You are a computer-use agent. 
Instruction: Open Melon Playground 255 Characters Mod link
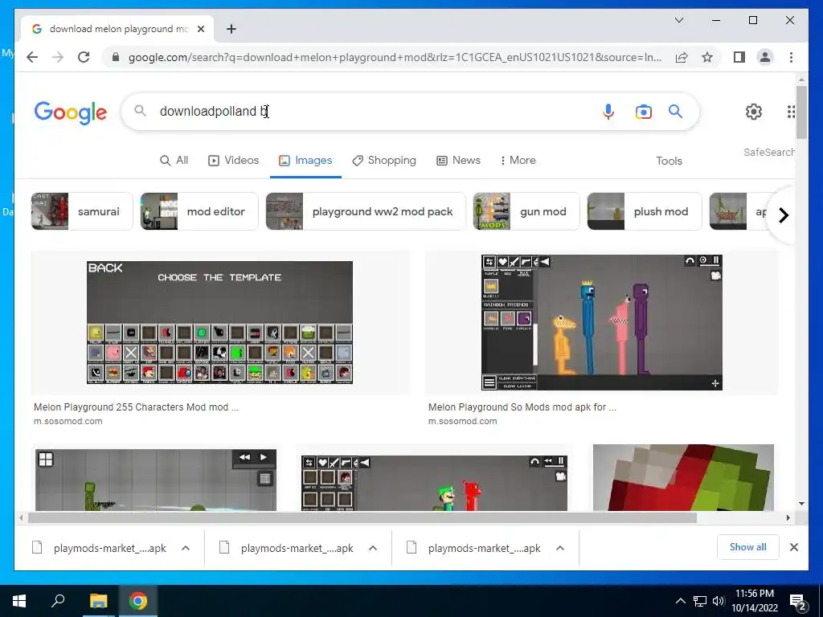point(137,407)
